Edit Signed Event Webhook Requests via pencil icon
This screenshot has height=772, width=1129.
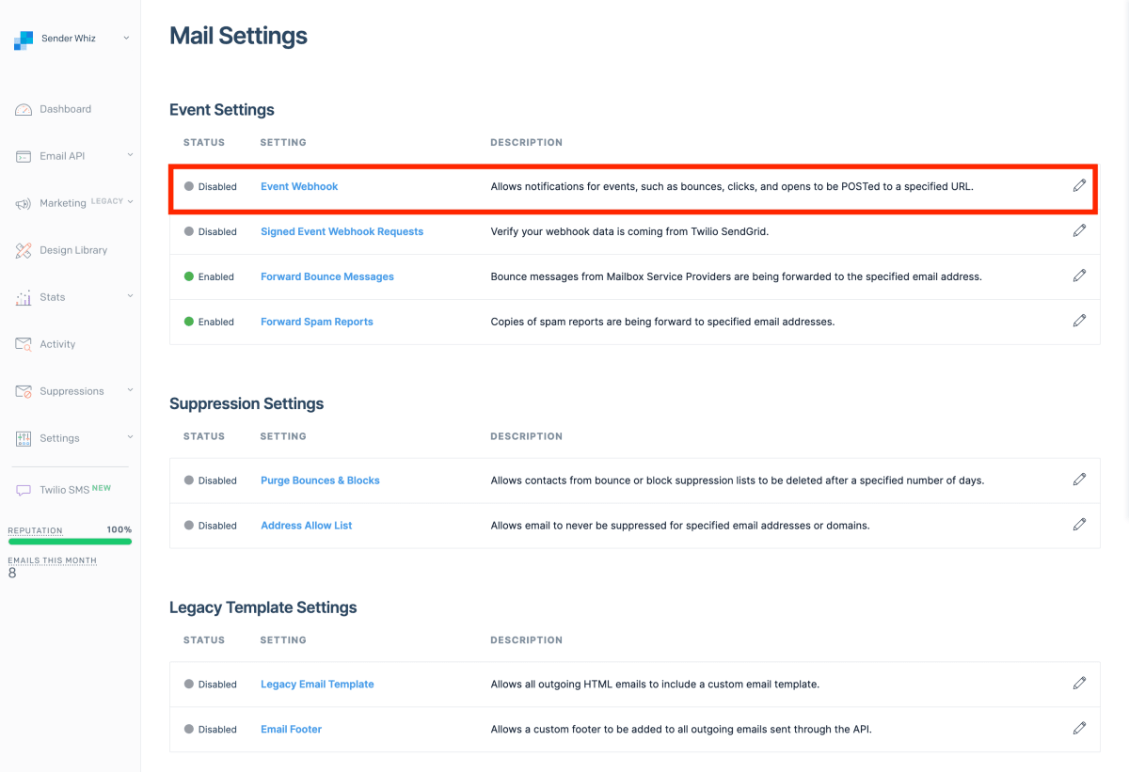(x=1079, y=230)
